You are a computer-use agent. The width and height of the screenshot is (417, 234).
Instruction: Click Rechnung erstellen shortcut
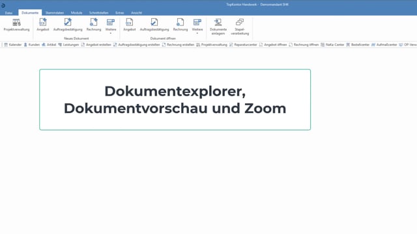tap(178, 45)
